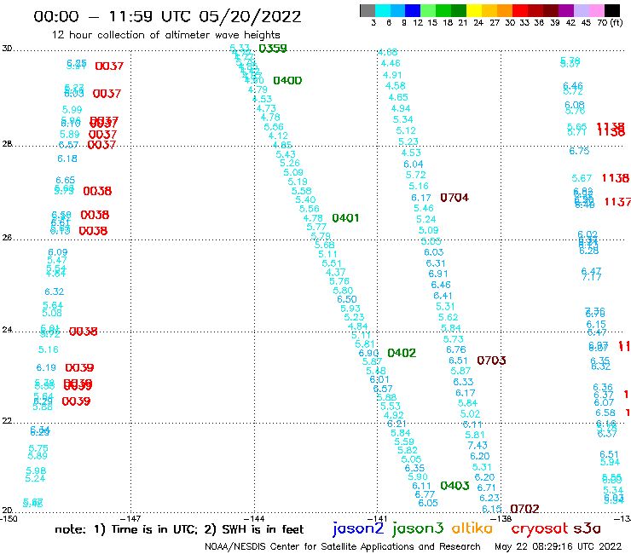Click the wave height value "6.07"
The height and width of the screenshot is (554, 631).
point(604,402)
